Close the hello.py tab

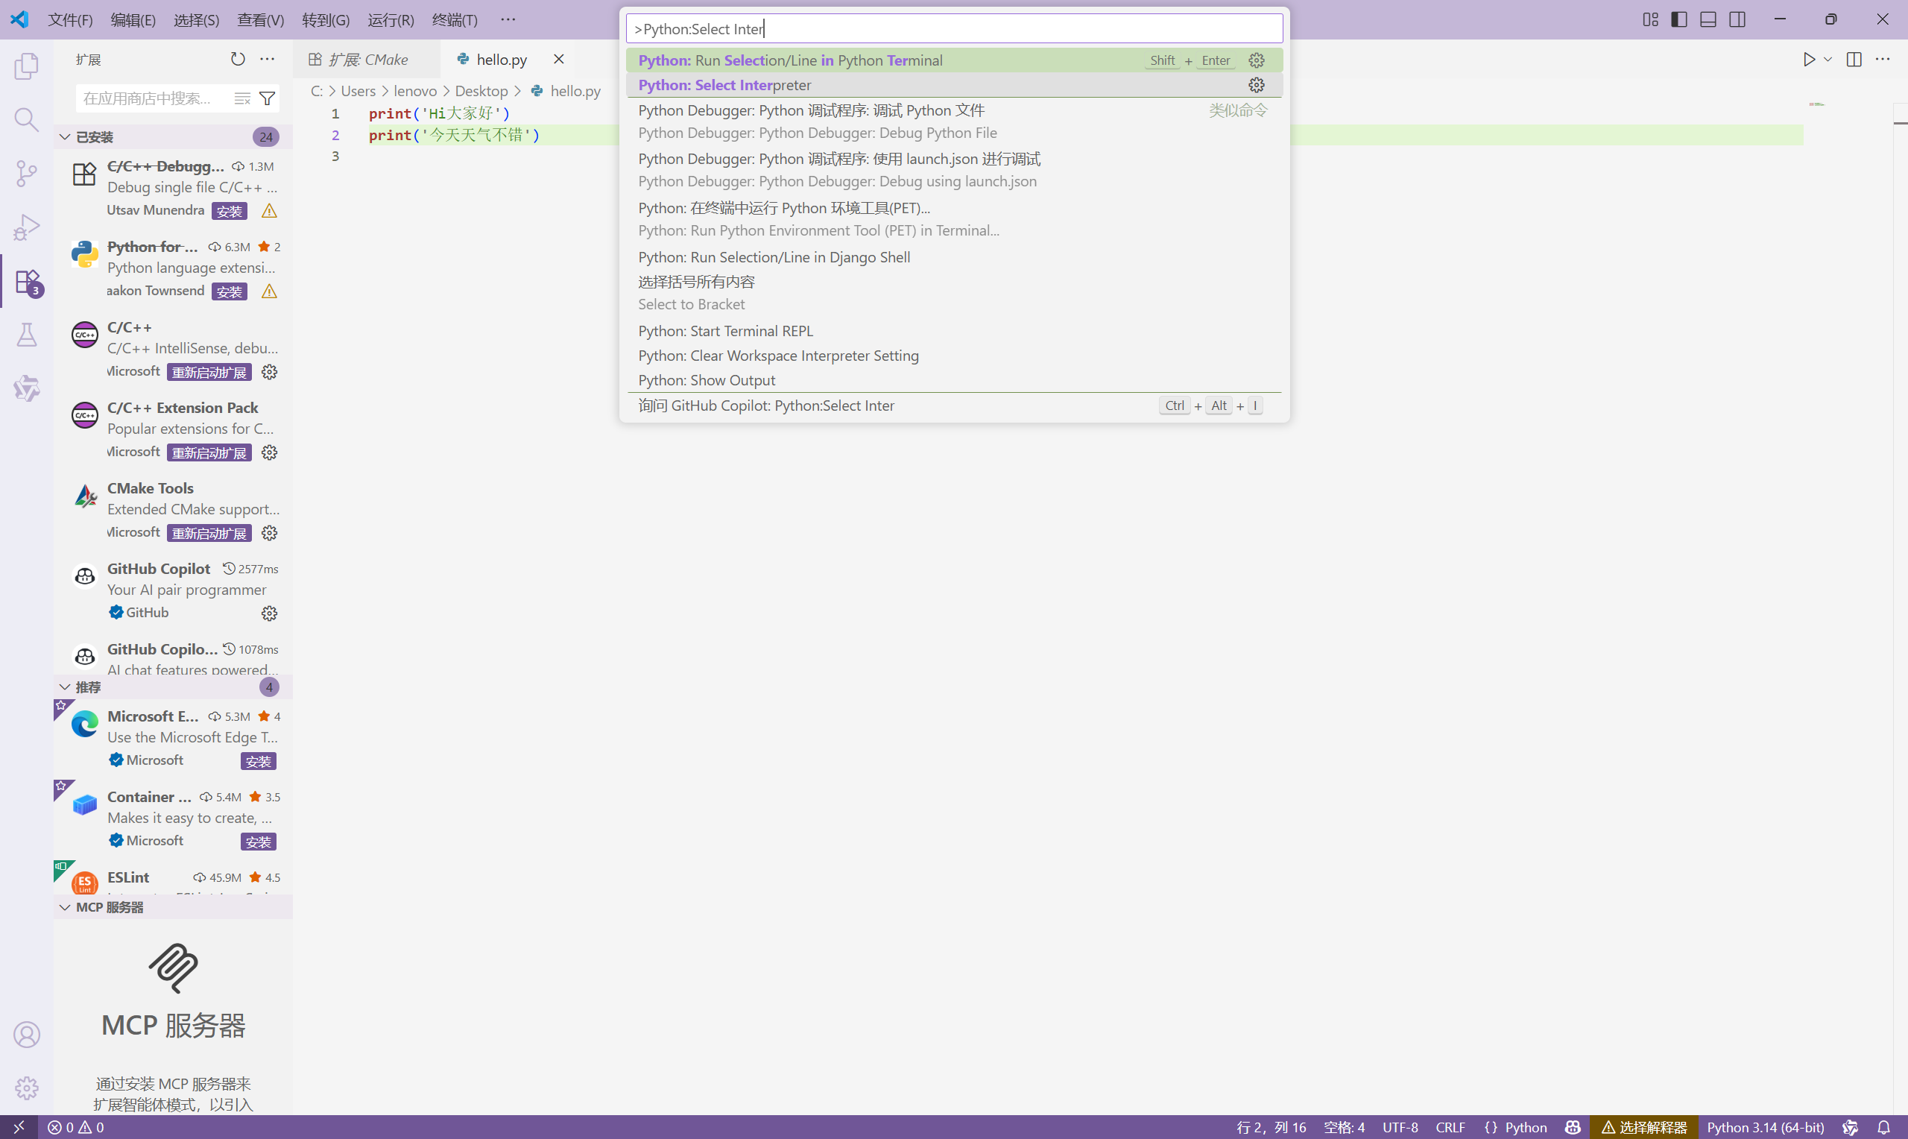tap(558, 59)
